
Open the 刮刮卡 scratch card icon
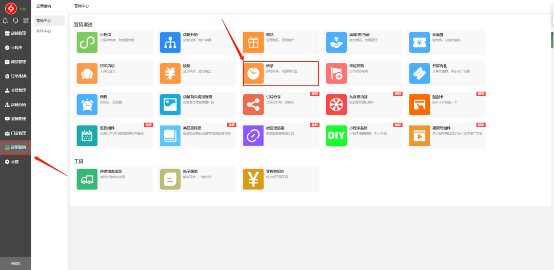[420, 105]
